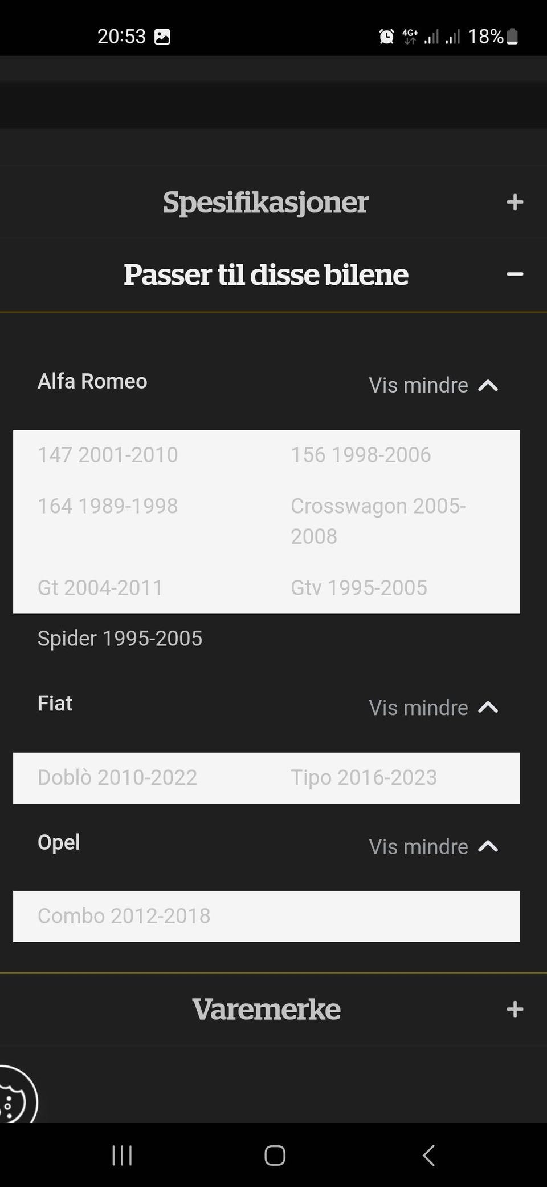Select the Varemerke heading
The width and height of the screenshot is (547, 1187).
266,1009
